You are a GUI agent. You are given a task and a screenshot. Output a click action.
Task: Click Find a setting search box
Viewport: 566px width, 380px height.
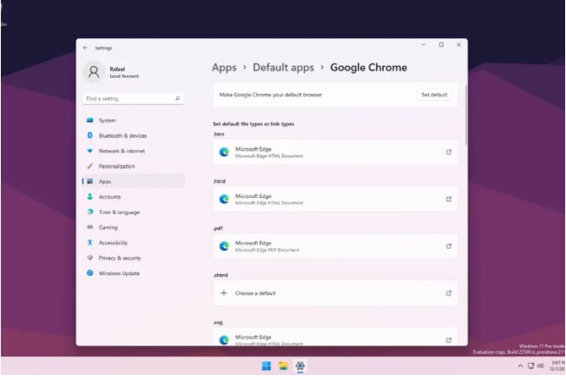tap(133, 98)
